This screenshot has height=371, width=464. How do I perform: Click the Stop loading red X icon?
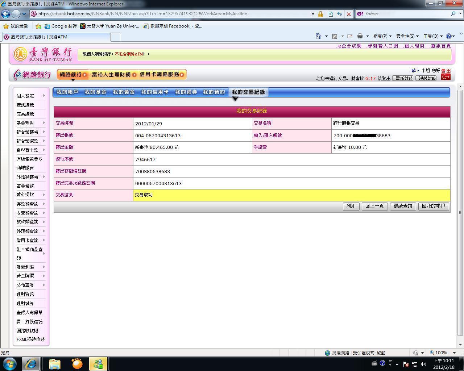tap(348, 14)
